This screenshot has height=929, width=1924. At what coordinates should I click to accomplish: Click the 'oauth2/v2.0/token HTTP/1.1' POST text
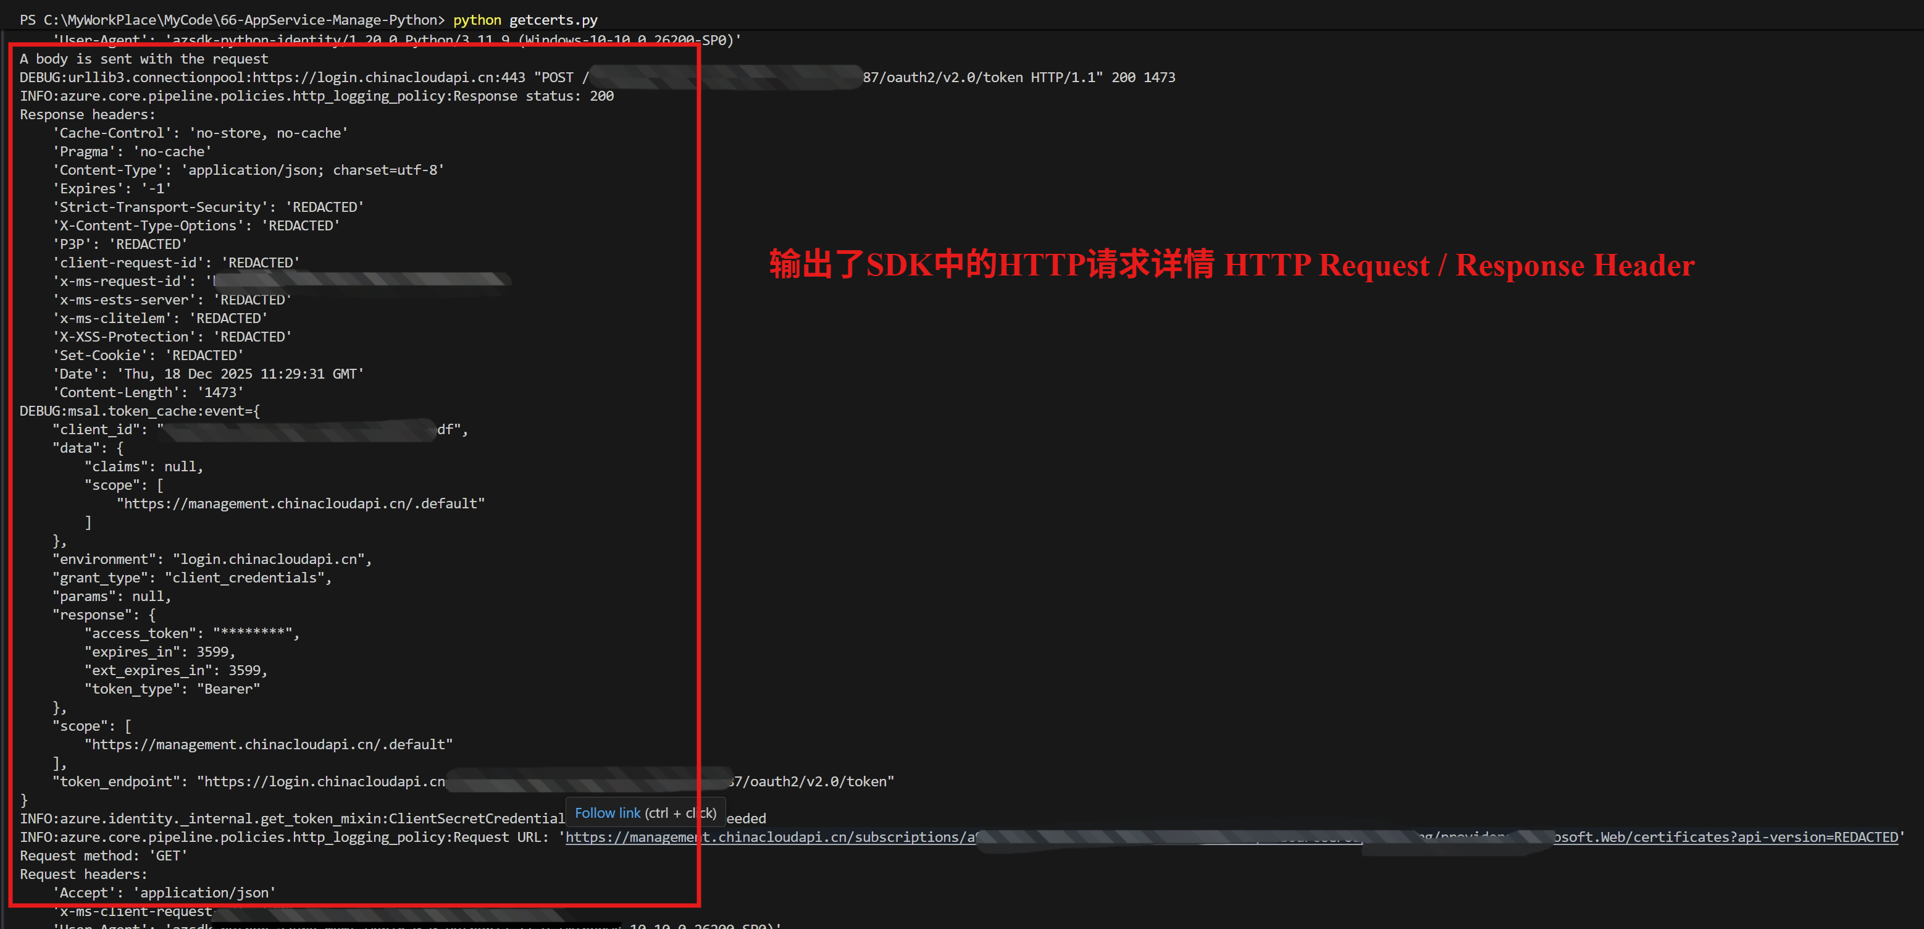pyautogui.click(x=982, y=78)
